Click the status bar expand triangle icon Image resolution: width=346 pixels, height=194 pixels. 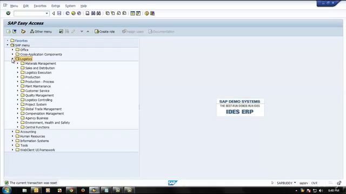272,183
